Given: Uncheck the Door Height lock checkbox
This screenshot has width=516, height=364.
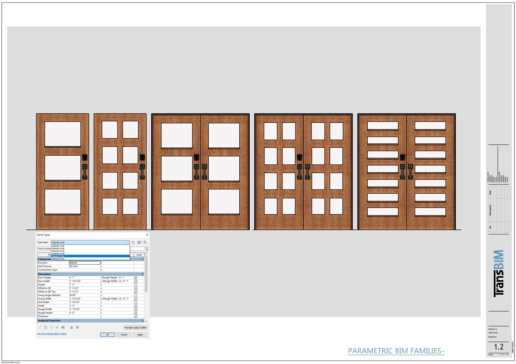Looking at the screenshot, I should (x=136, y=278).
